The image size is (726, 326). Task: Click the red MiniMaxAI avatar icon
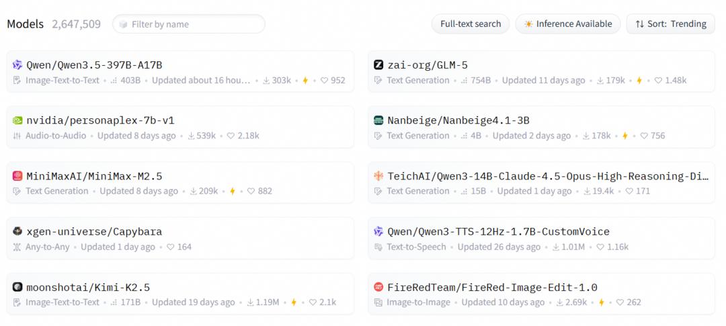click(17, 176)
